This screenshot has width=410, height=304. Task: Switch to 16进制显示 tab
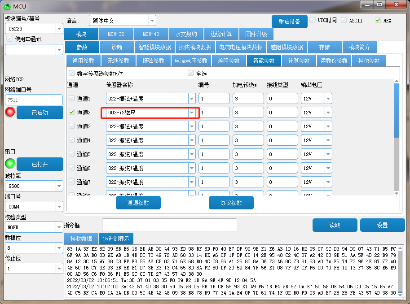tap(116, 239)
